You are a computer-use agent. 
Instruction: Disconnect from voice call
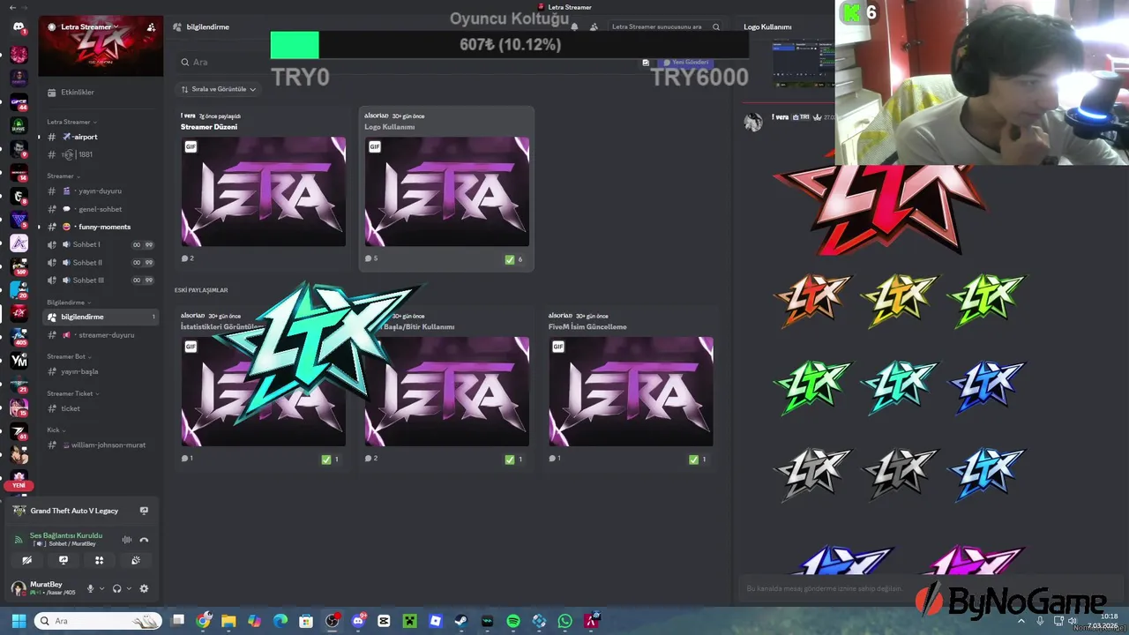click(x=144, y=540)
